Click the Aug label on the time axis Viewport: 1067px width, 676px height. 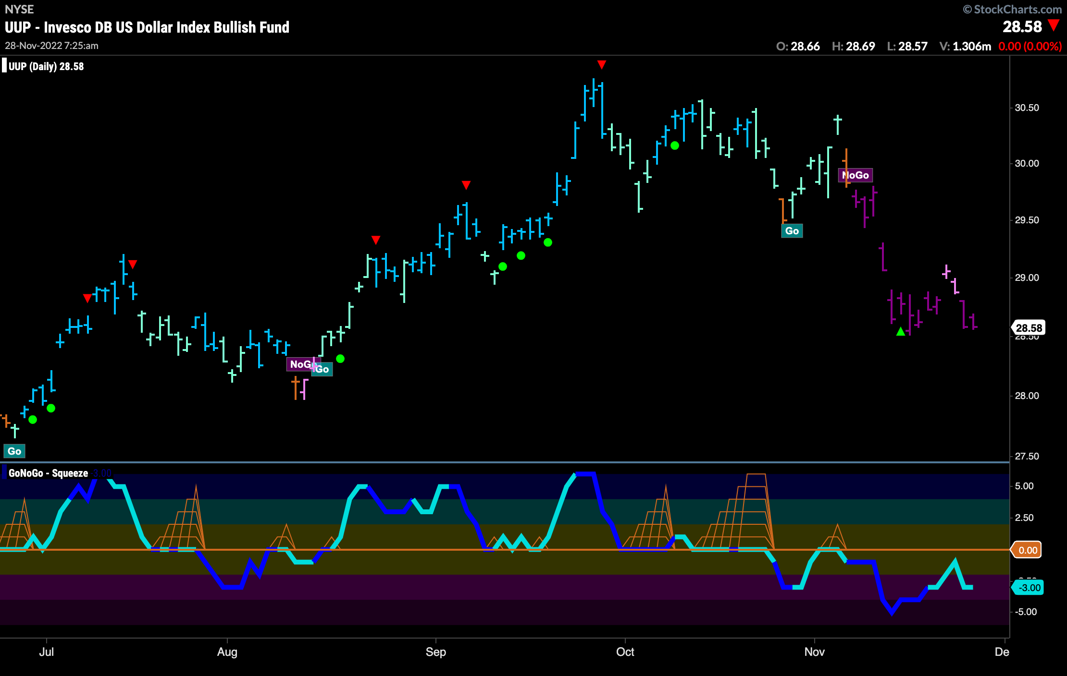pyautogui.click(x=227, y=652)
